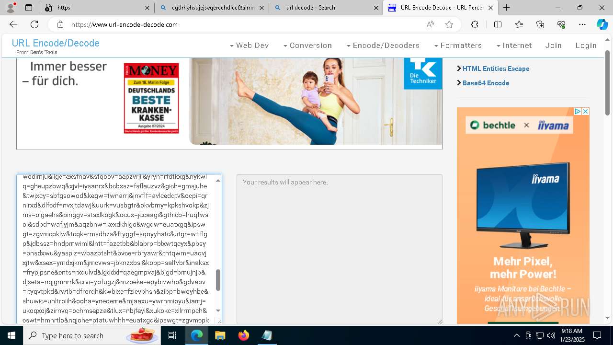Open the Browser essentials icon
Screen dimensions: 613x345
561,24
